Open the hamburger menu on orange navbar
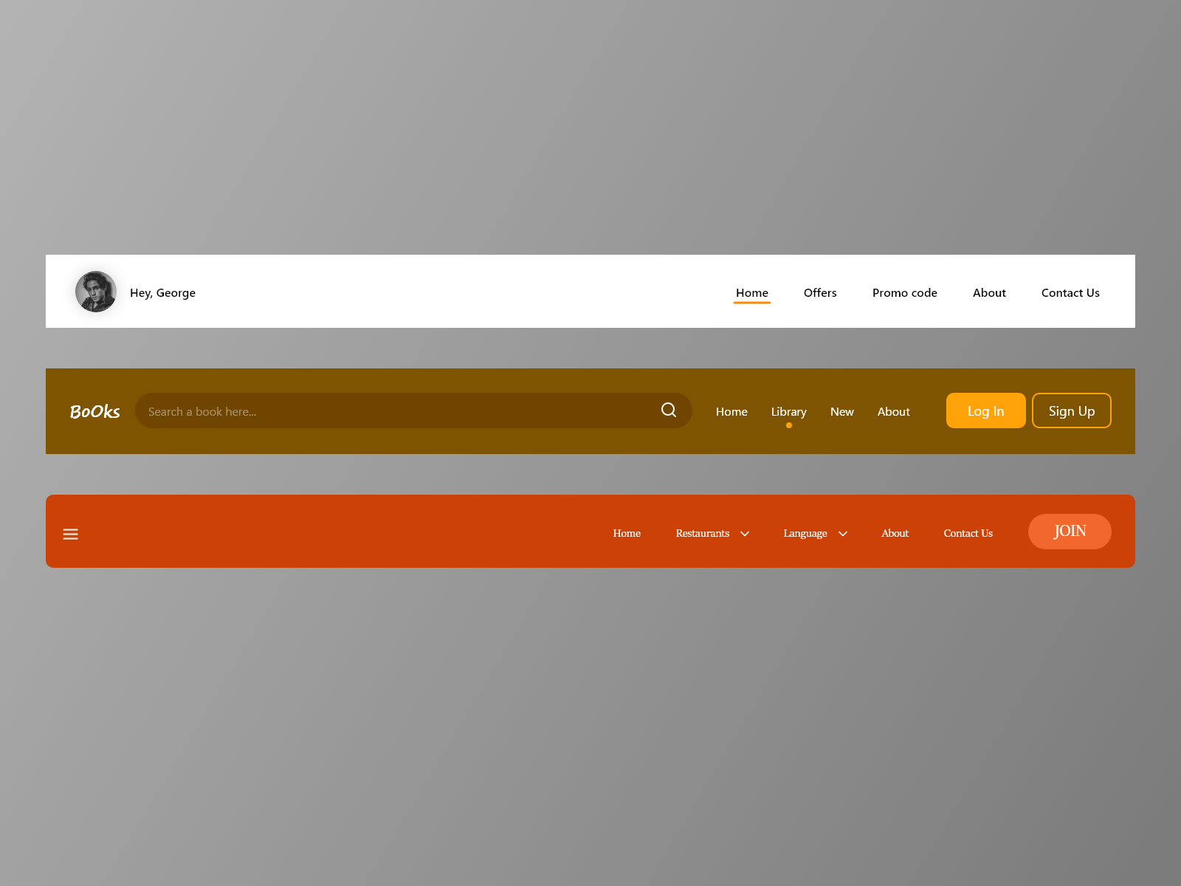Image resolution: width=1181 pixels, height=886 pixels. coord(70,533)
